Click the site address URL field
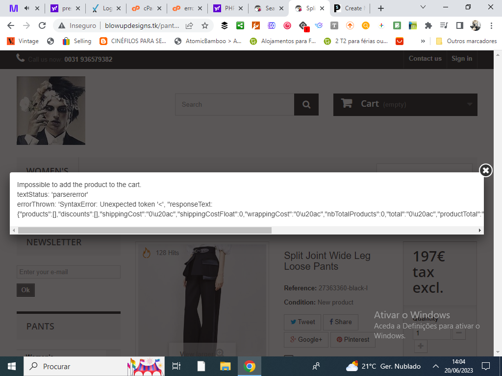The height and width of the screenshot is (376, 502). tap(142, 25)
